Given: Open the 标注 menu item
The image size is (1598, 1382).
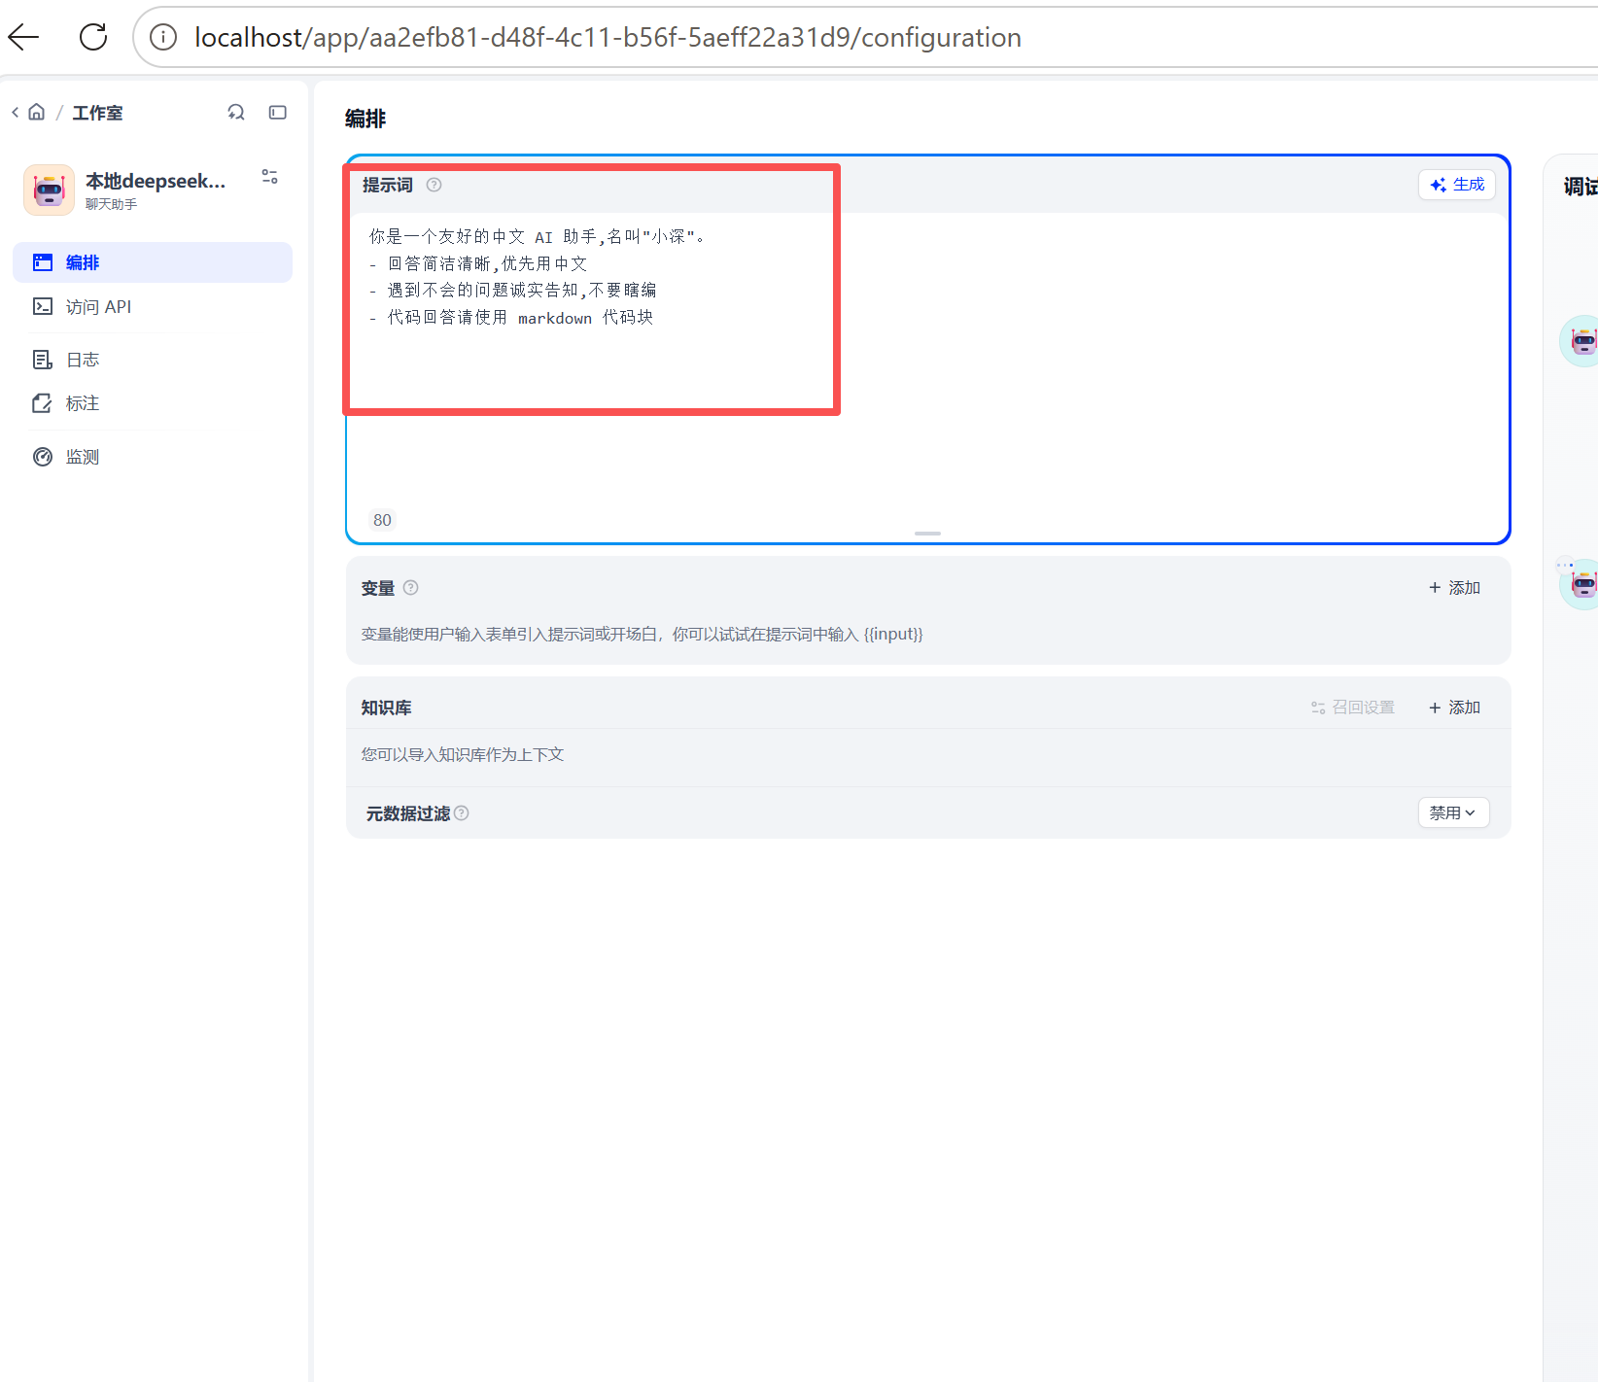Looking at the screenshot, I should click(x=153, y=403).
